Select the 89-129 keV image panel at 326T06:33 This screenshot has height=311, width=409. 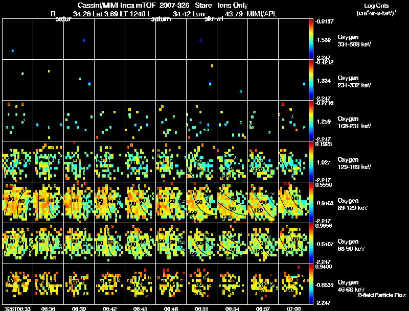click(18, 202)
